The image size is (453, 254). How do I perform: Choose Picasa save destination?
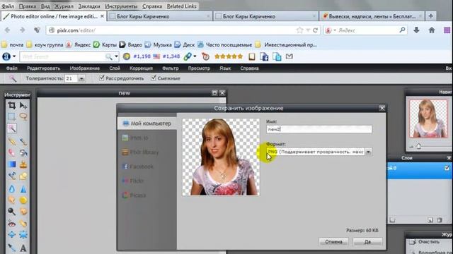(x=134, y=195)
